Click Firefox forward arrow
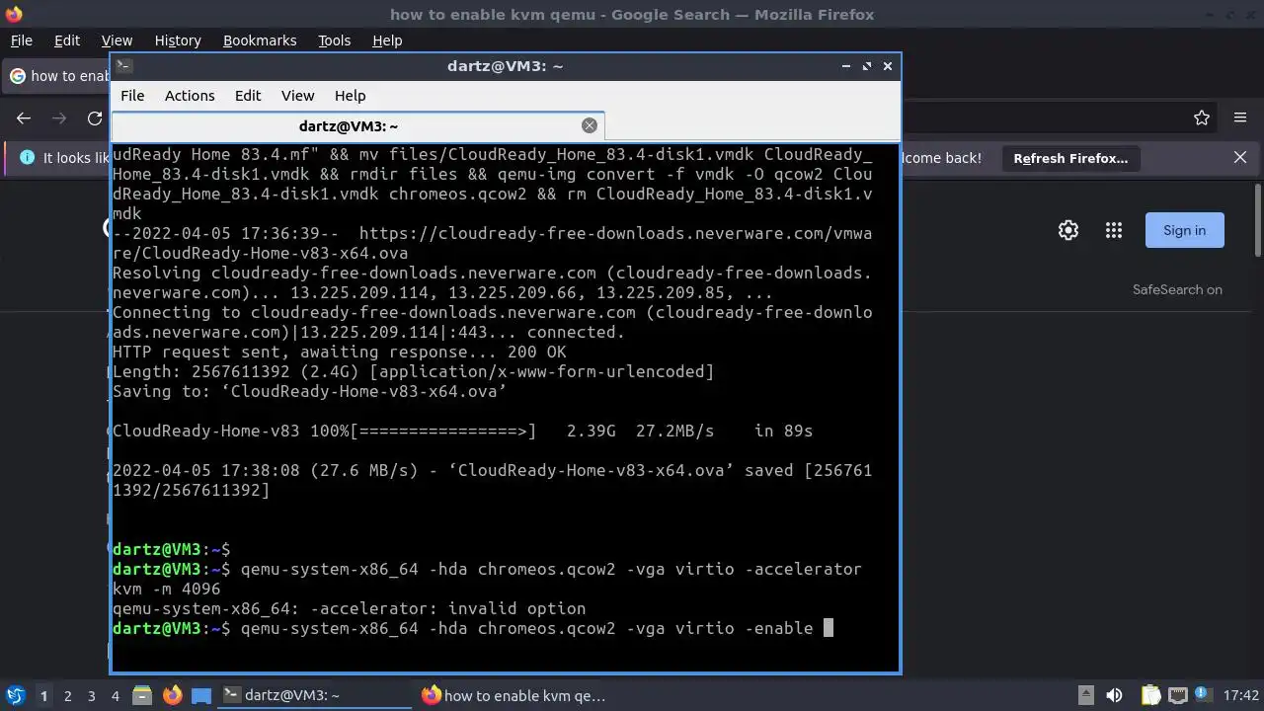The height and width of the screenshot is (711, 1264). pyautogui.click(x=59, y=118)
